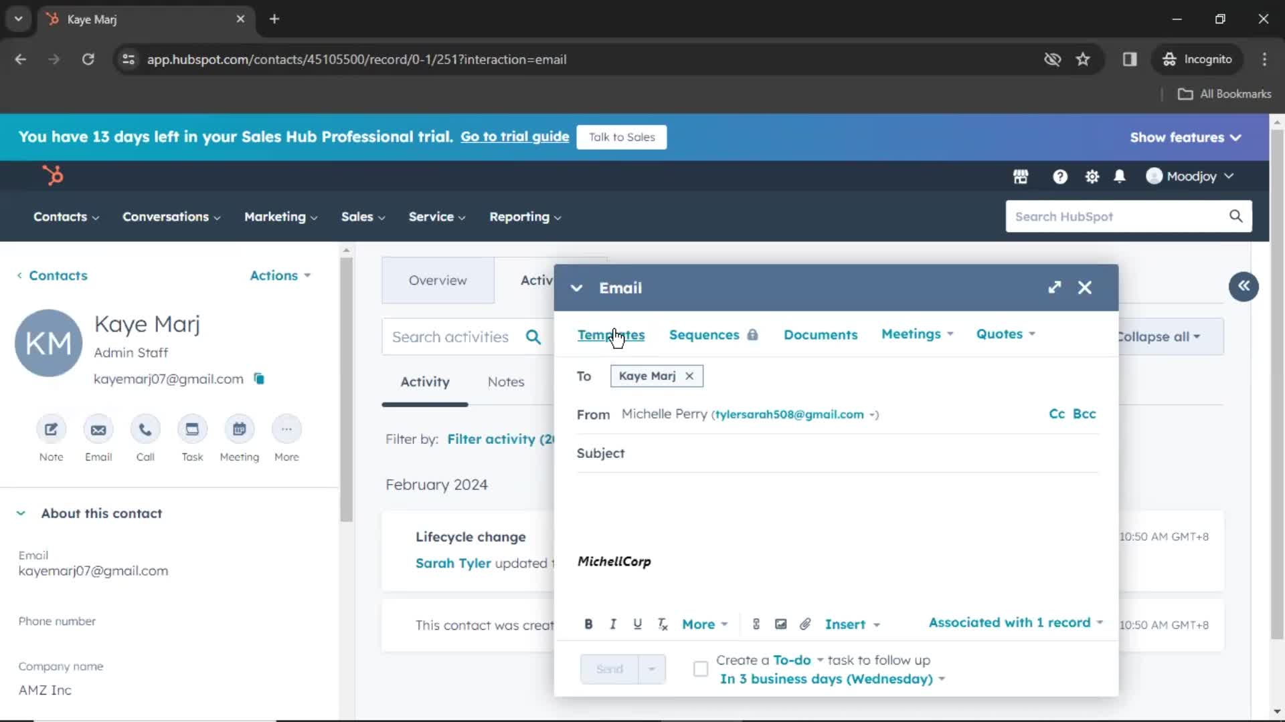Switch to the Documents tab

[x=821, y=334]
